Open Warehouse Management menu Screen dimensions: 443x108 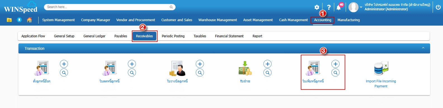point(218,20)
